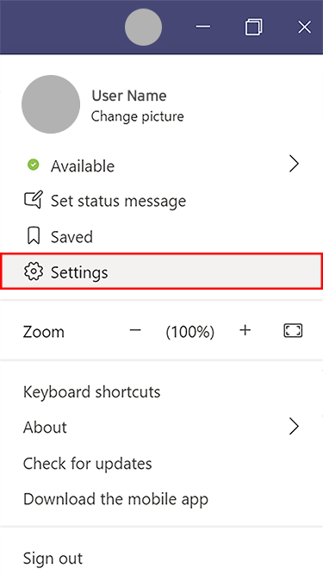This screenshot has width=323, height=581.
Task: Open Settings from the menu
Action: (x=162, y=272)
